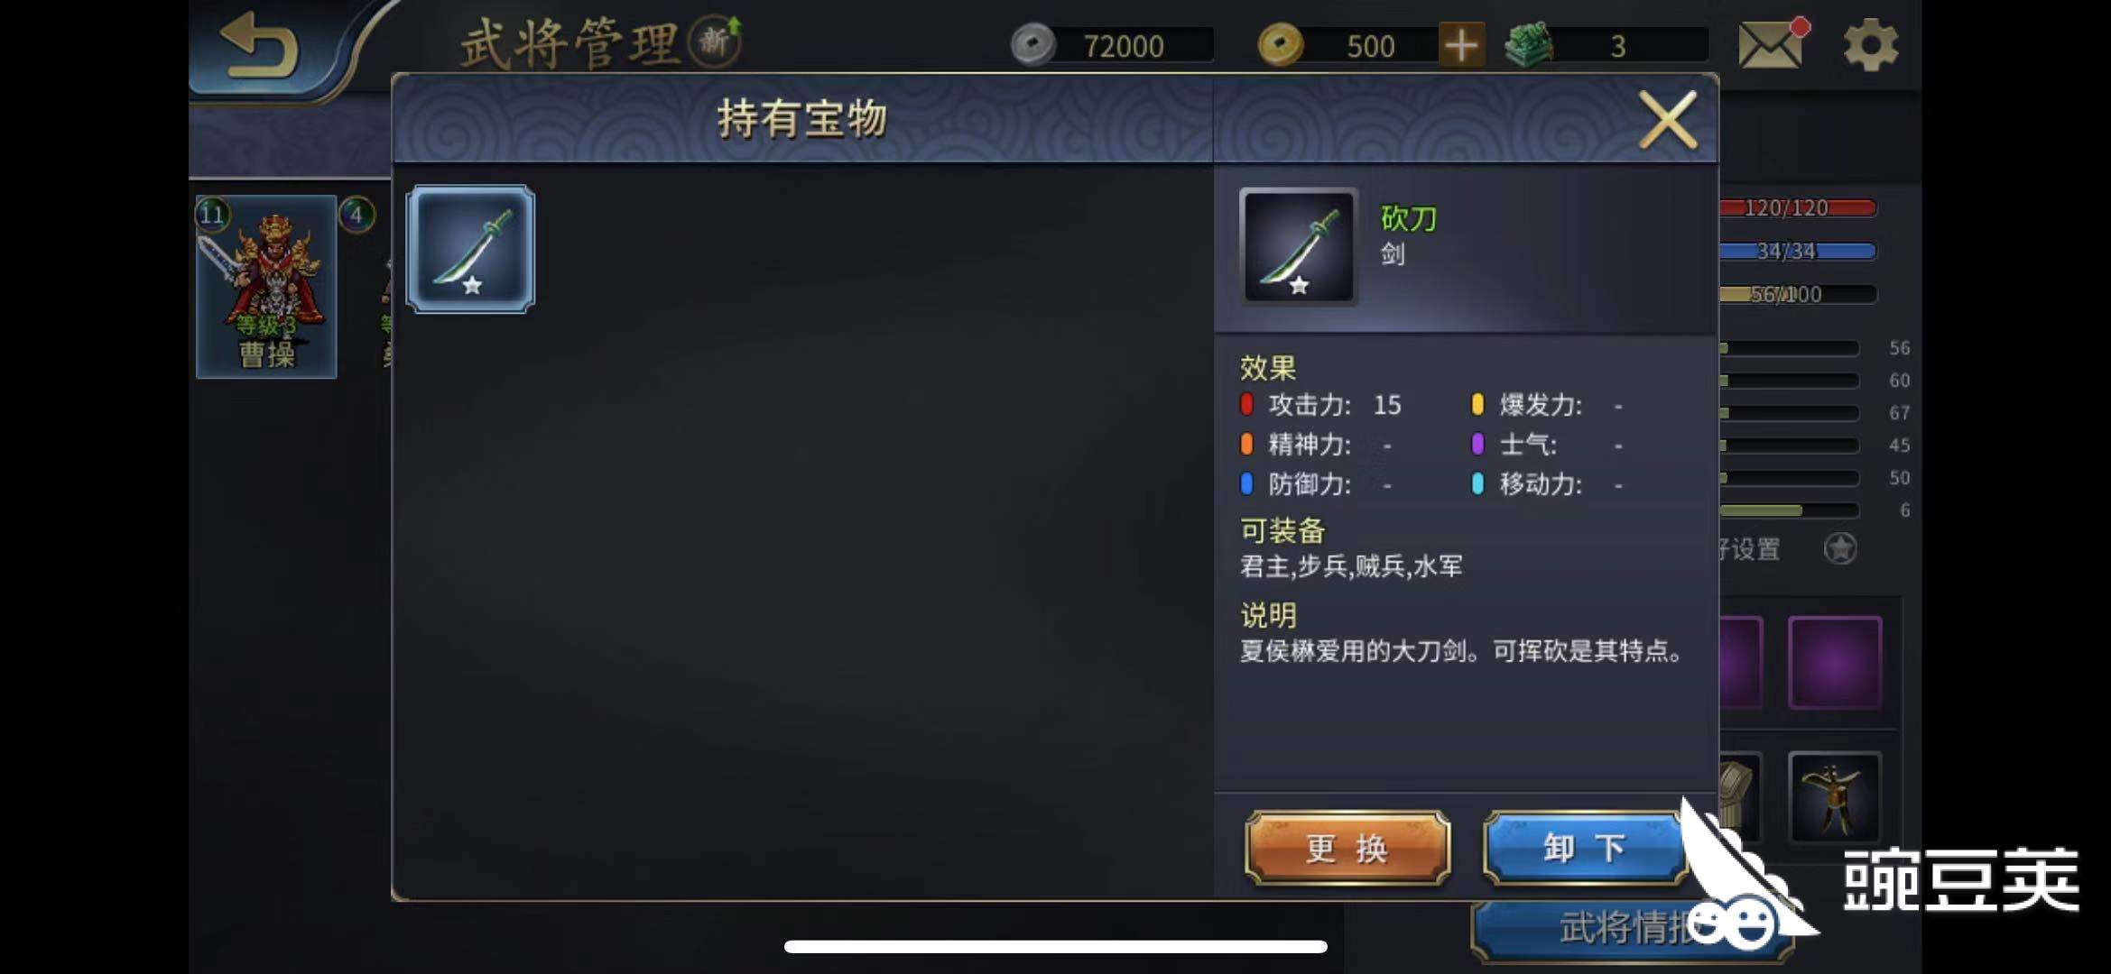Click the 卸下 unequip button
Viewport: 2111px width, 974px height.
1585,848
